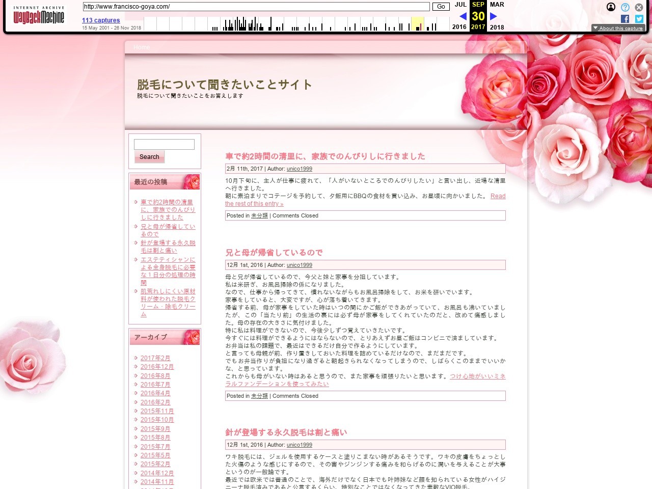Jump to MAR 2018 capture
This screenshot has height=489, width=652.
click(x=497, y=5)
